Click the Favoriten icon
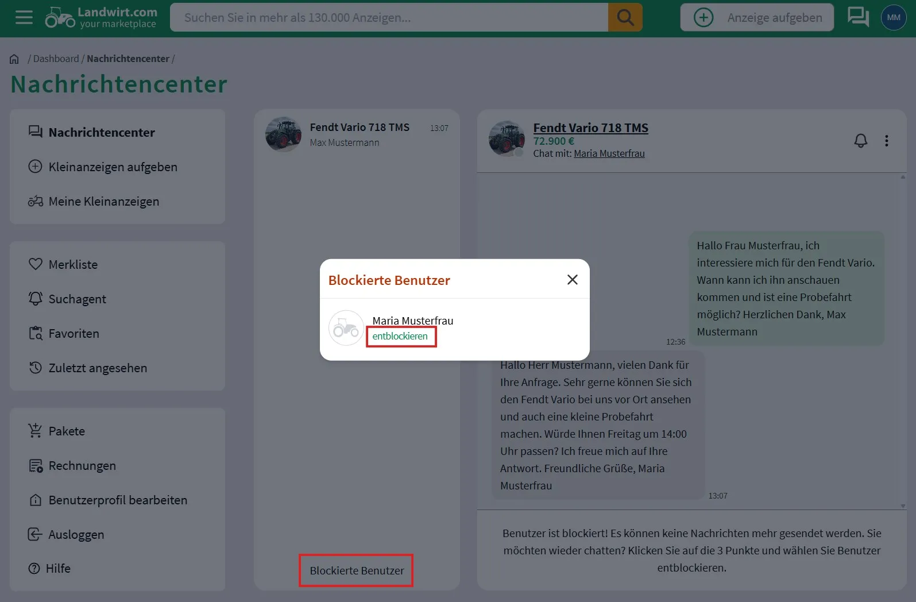916x602 pixels. (x=36, y=333)
